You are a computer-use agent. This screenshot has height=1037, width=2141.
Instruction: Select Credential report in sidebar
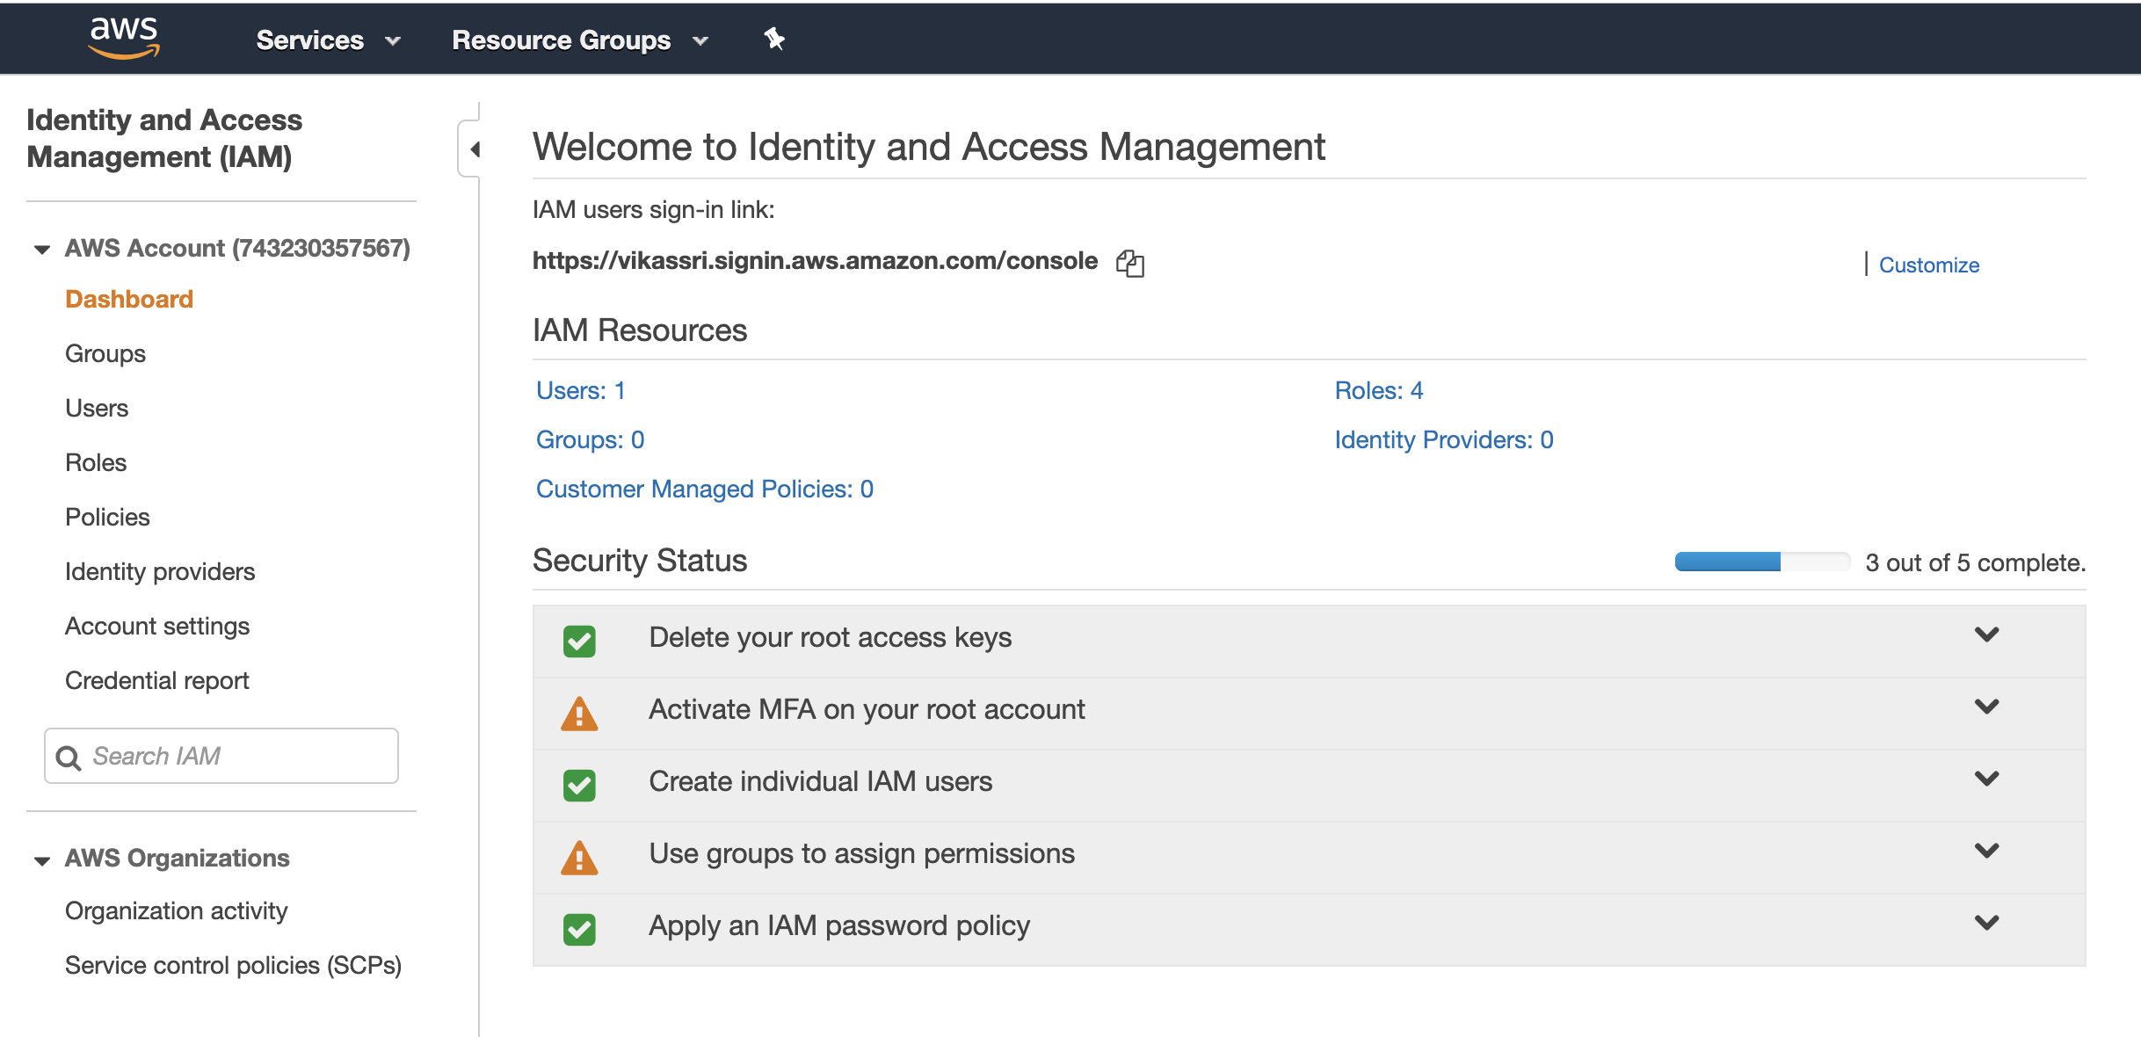tap(157, 680)
